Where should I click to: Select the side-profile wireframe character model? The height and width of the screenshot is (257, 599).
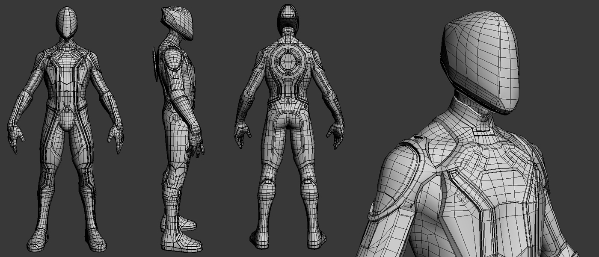[x=179, y=129]
